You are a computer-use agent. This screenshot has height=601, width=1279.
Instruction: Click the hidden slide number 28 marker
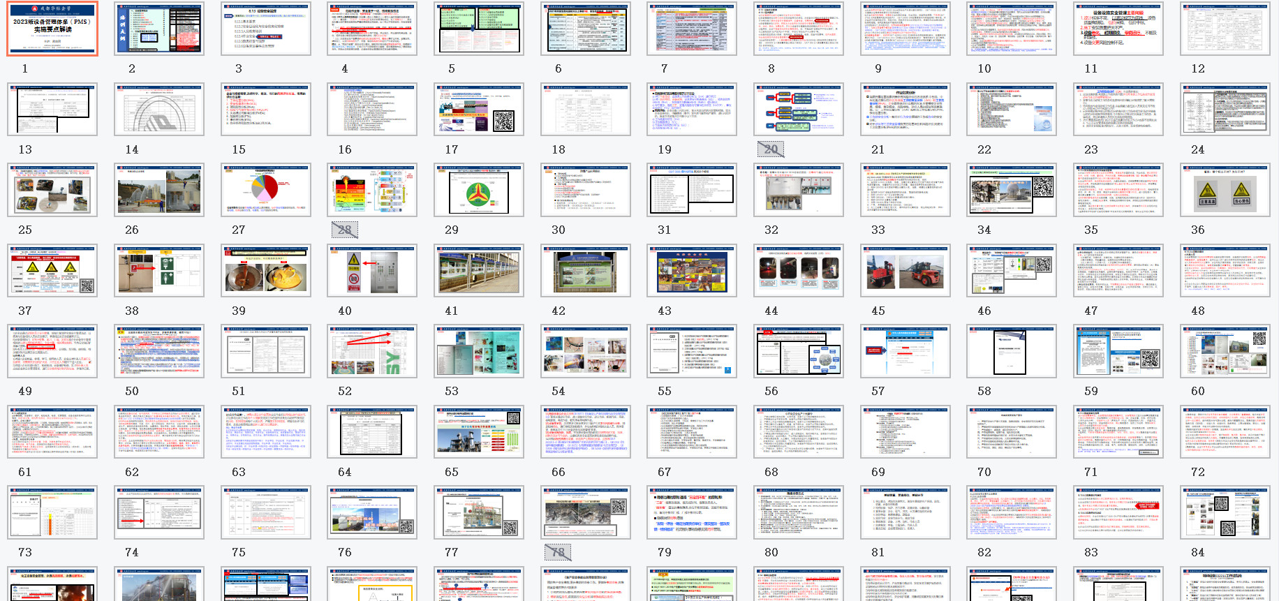[344, 230]
